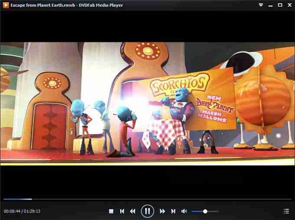Click the playback progress bar
The height and width of the screenshot is (220, 295).
coord(147,199)
